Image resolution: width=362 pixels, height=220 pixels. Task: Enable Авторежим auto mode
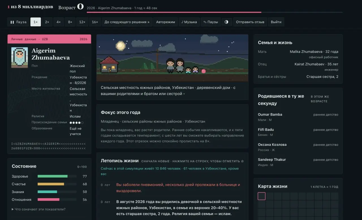166,22
